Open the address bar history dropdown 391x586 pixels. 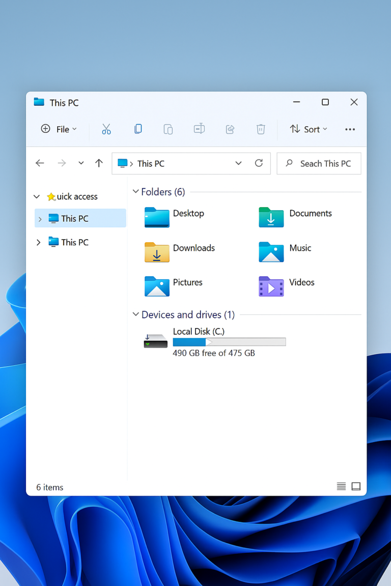pyautogui.click(x=238, y=163)
